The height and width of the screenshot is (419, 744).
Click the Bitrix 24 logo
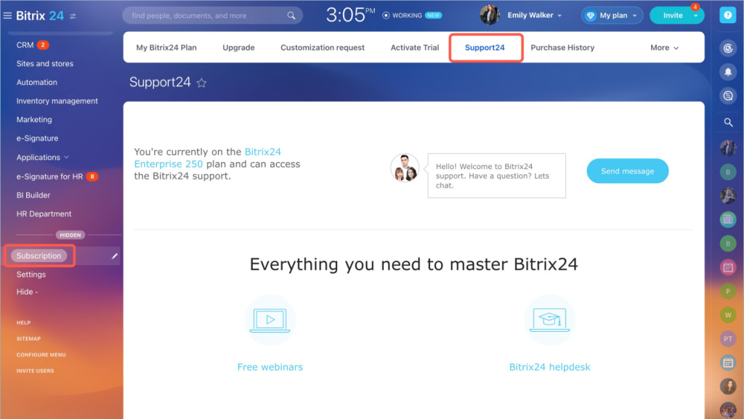(x=40, y=16)
